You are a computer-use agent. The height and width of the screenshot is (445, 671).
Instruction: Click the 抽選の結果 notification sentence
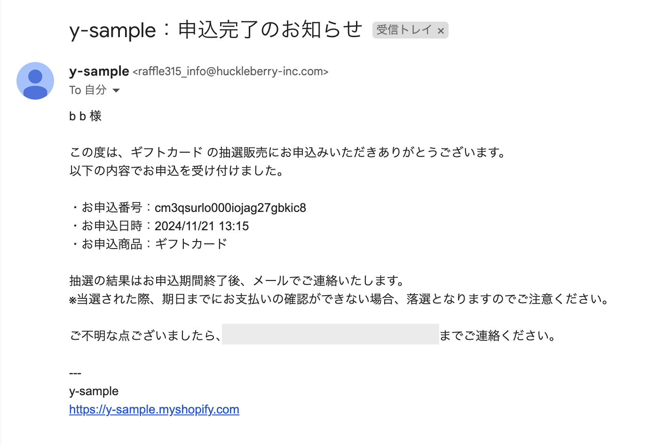(237, 281)
